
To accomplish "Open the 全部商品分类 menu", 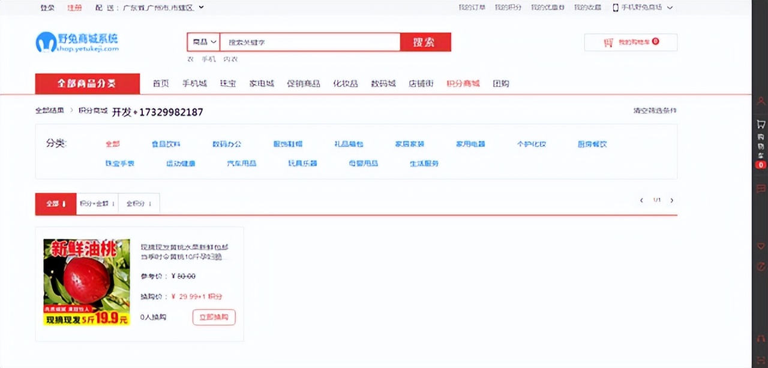I will point(86,83).
